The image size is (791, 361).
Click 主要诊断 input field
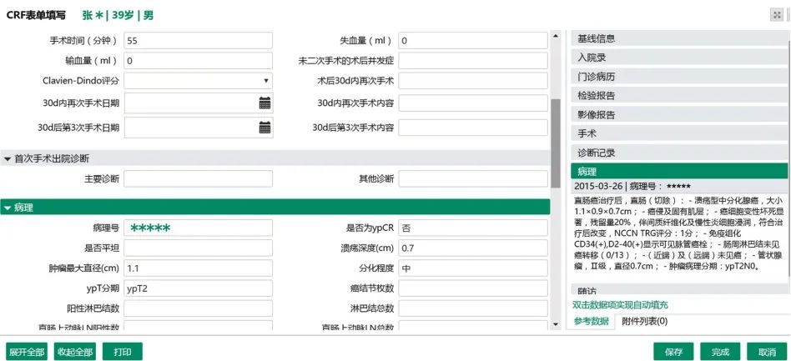[199, 178]
